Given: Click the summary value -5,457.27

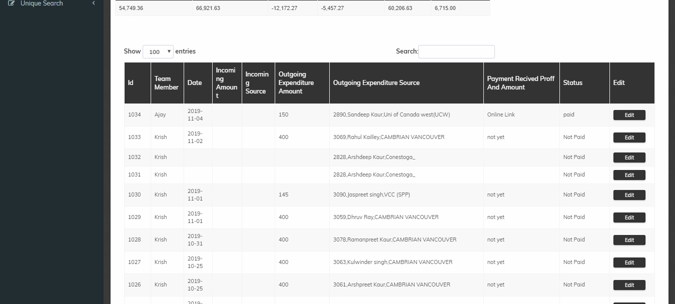Looking at the screenshot, I should point(332,8).
